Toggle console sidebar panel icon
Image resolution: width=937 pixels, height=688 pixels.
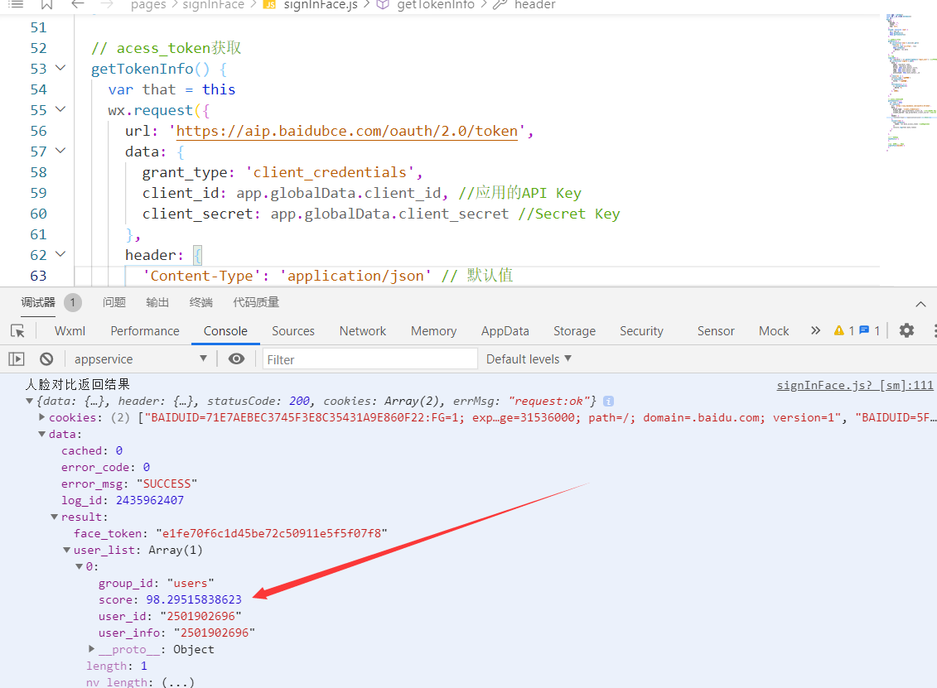(x=16, y=359)
